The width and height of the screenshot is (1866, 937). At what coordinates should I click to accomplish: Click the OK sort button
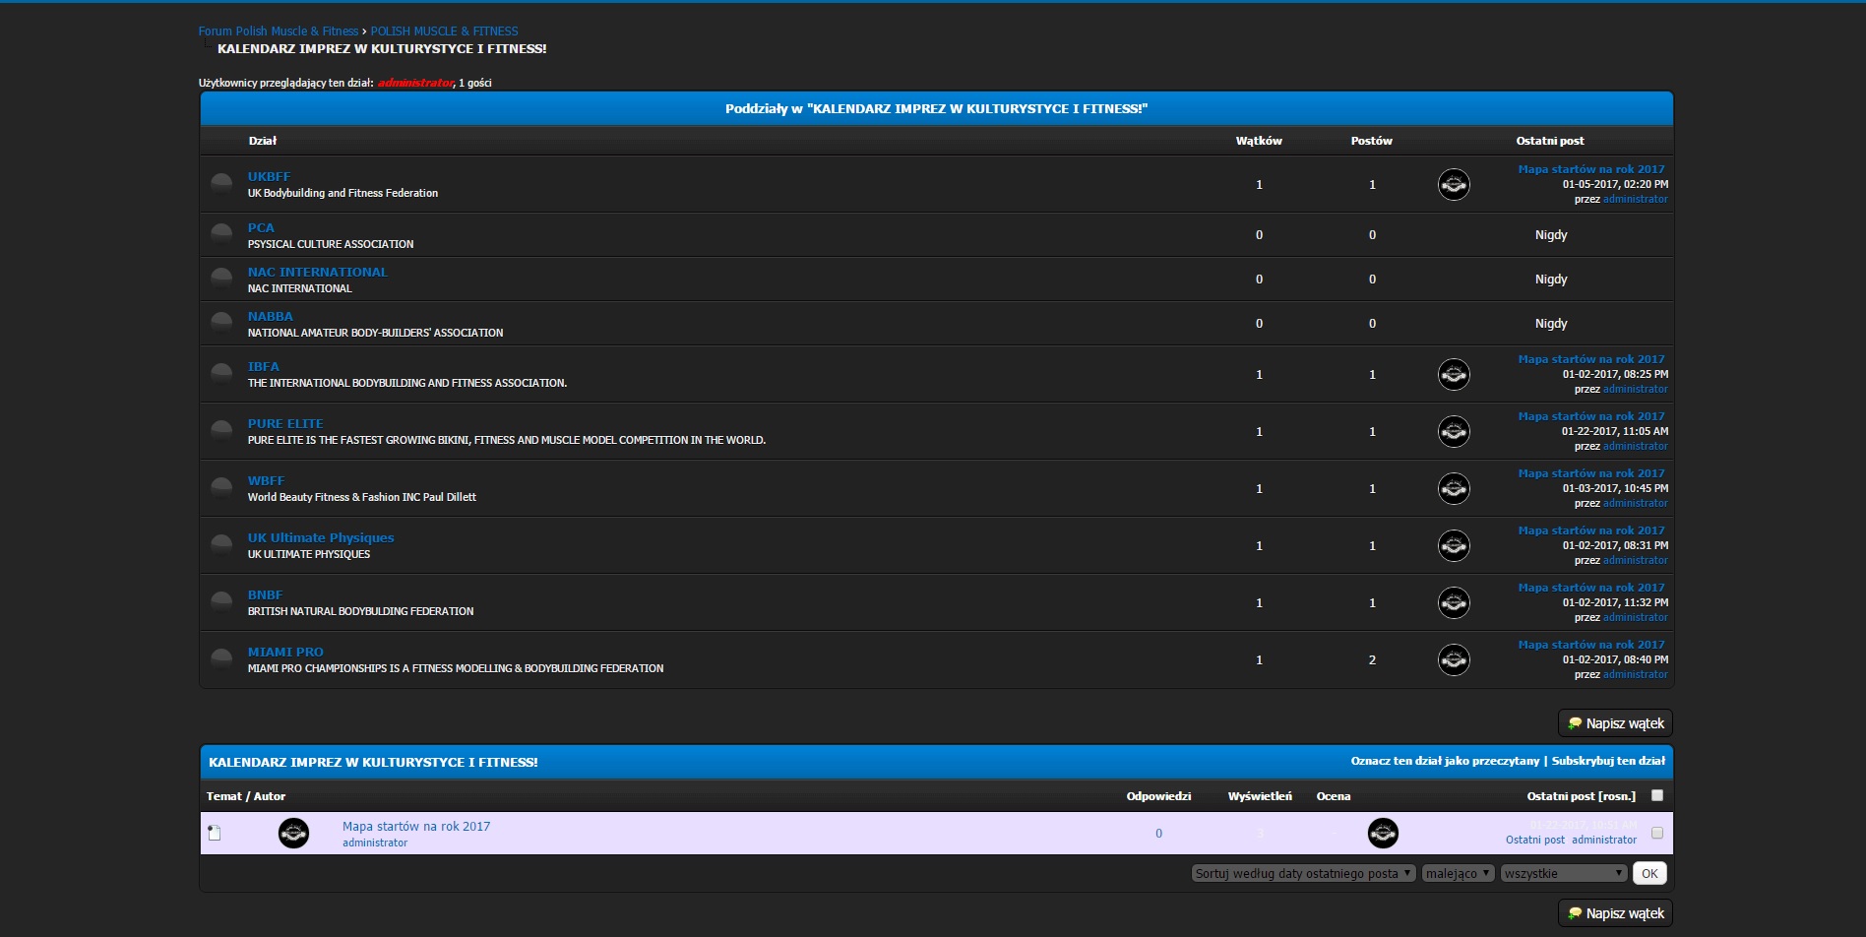click(1649, 873)
